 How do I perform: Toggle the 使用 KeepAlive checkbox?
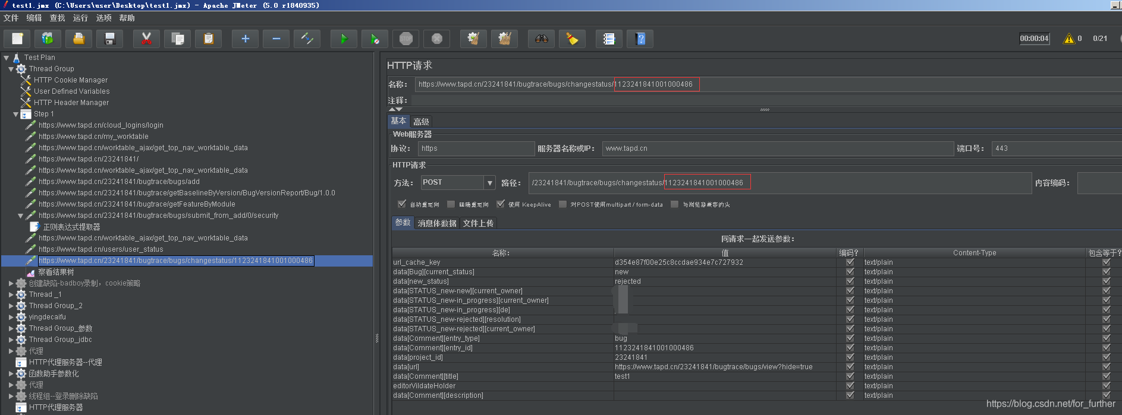[x=501, y=204]
